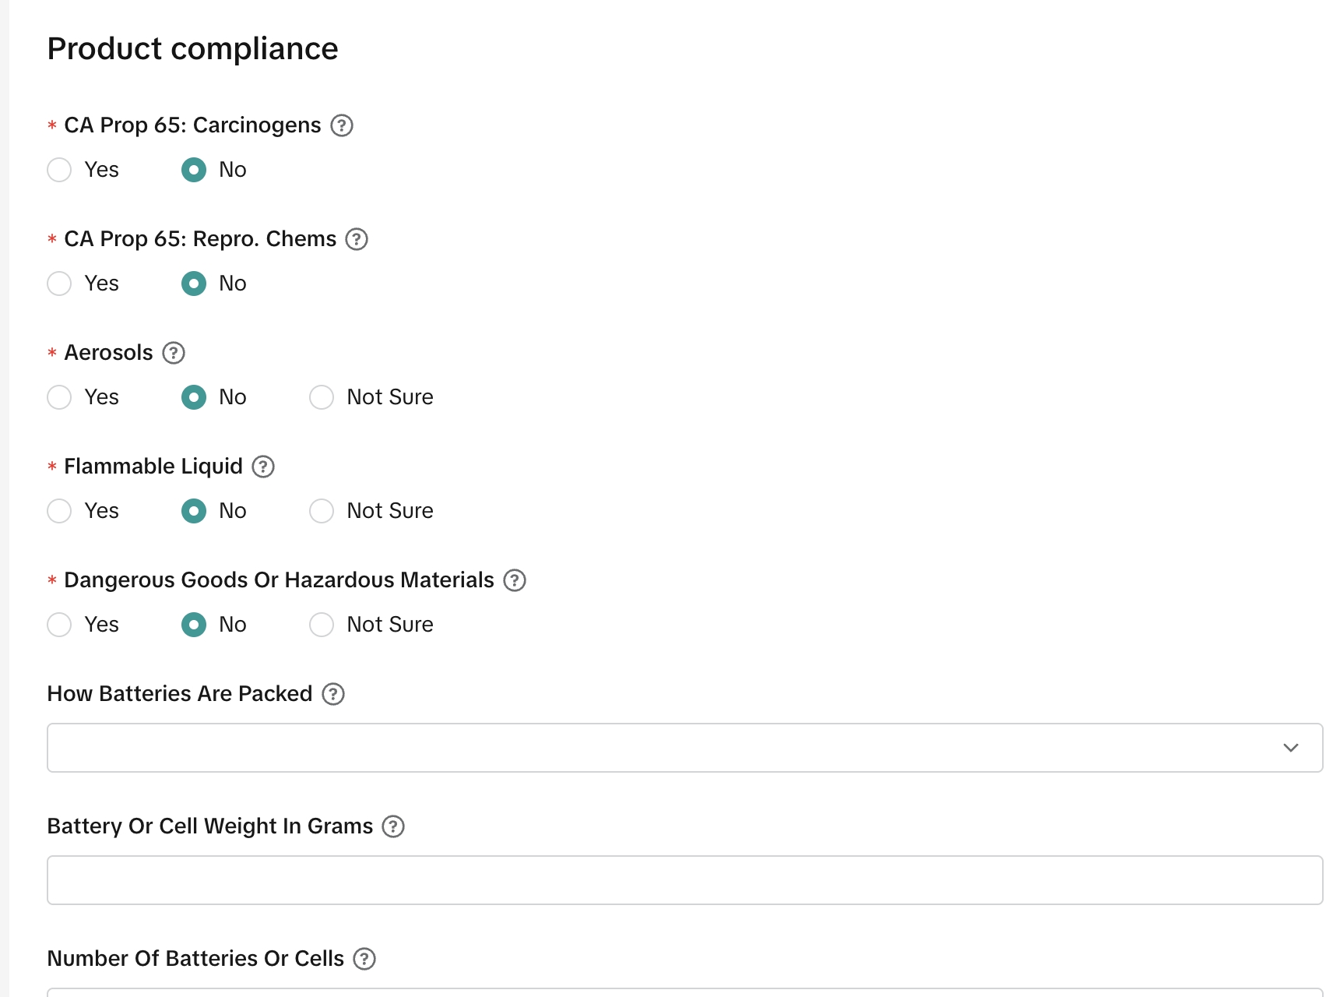Open help for CA Prop 65: Repro. Chems
The width and height of the screenshot is (1333, 997).
(x=357, y=239)
